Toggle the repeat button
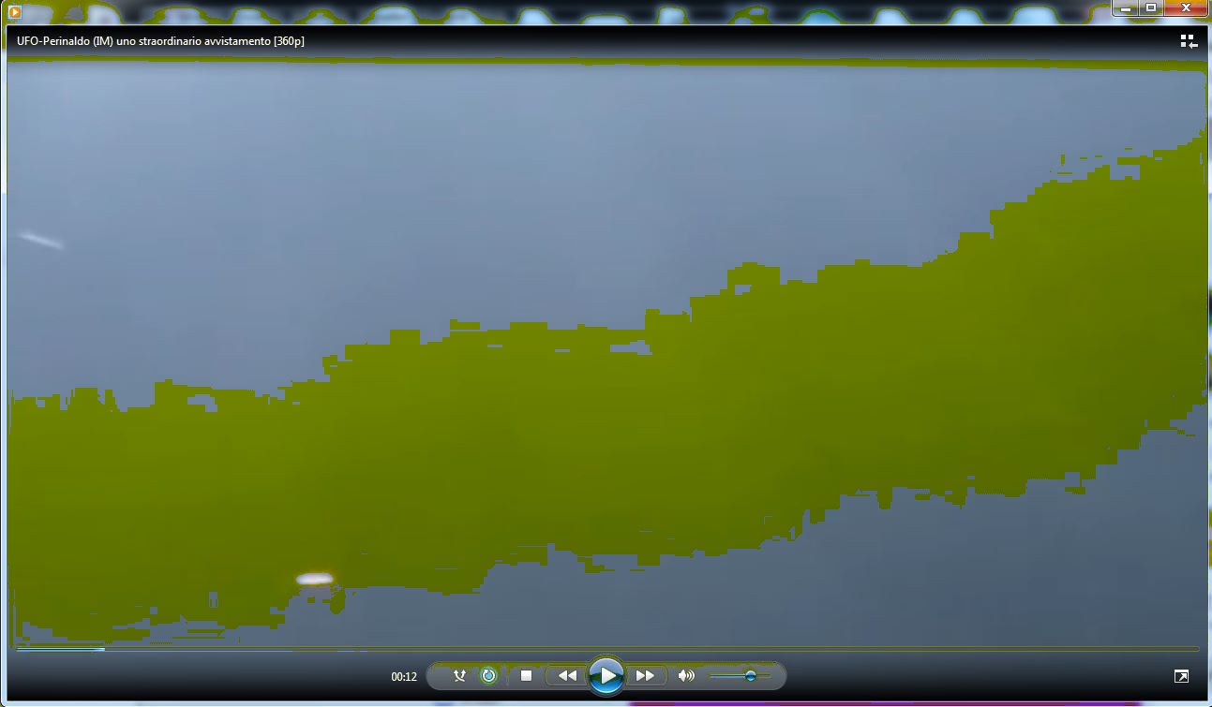This screenshot has width=1212, height=707. tap(488, 675)
